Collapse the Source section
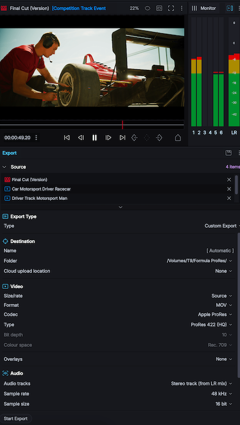The height and width of the screenshot is (425, 240). (4, 167)
